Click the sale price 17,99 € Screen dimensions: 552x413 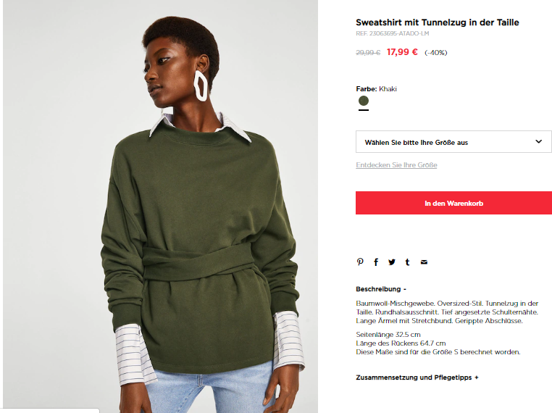[x=402, y=52]
